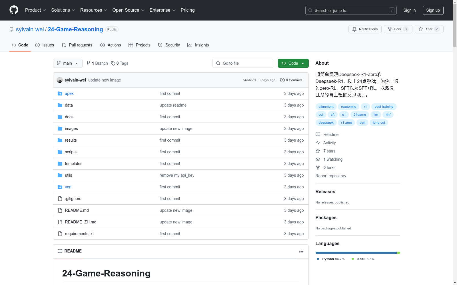Open the Insights tab

tap(198, 45)
